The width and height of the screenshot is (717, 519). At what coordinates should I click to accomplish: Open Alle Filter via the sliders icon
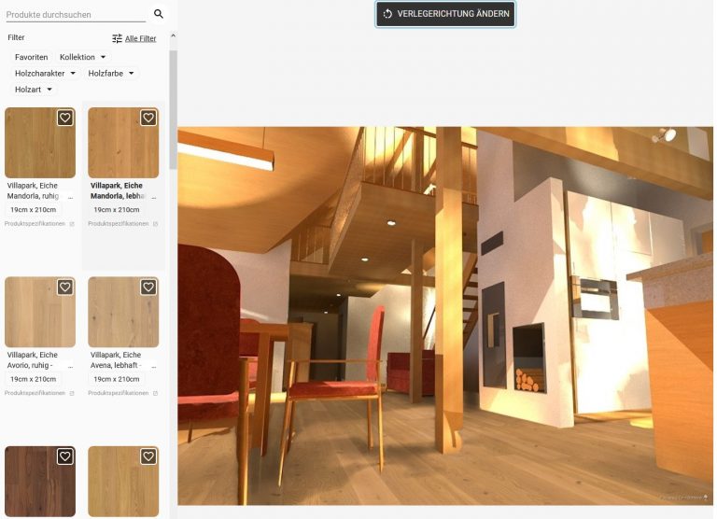[118, 38]
